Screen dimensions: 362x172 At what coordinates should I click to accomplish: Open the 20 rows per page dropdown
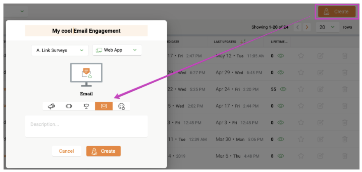[x=327, y=27]
